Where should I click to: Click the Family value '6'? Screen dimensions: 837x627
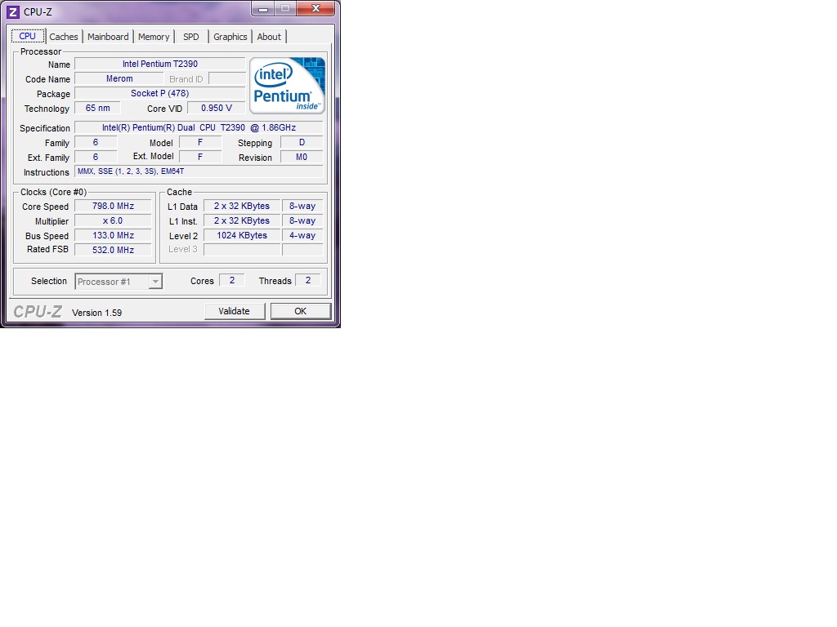pos(96,142)
